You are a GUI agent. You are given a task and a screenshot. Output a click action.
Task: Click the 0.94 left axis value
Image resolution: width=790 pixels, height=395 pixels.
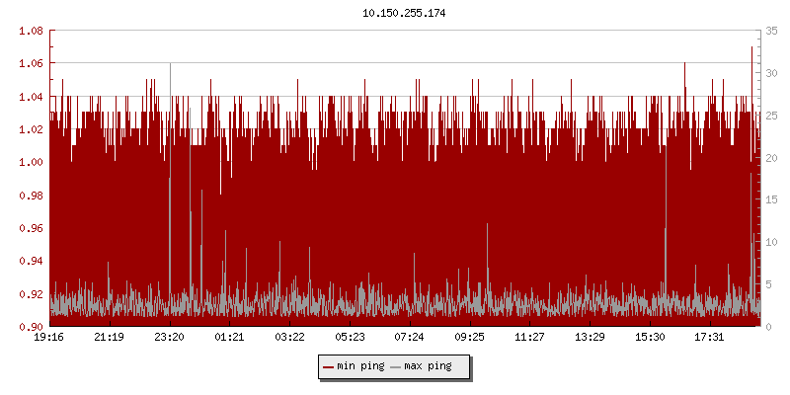click(30, 261)
